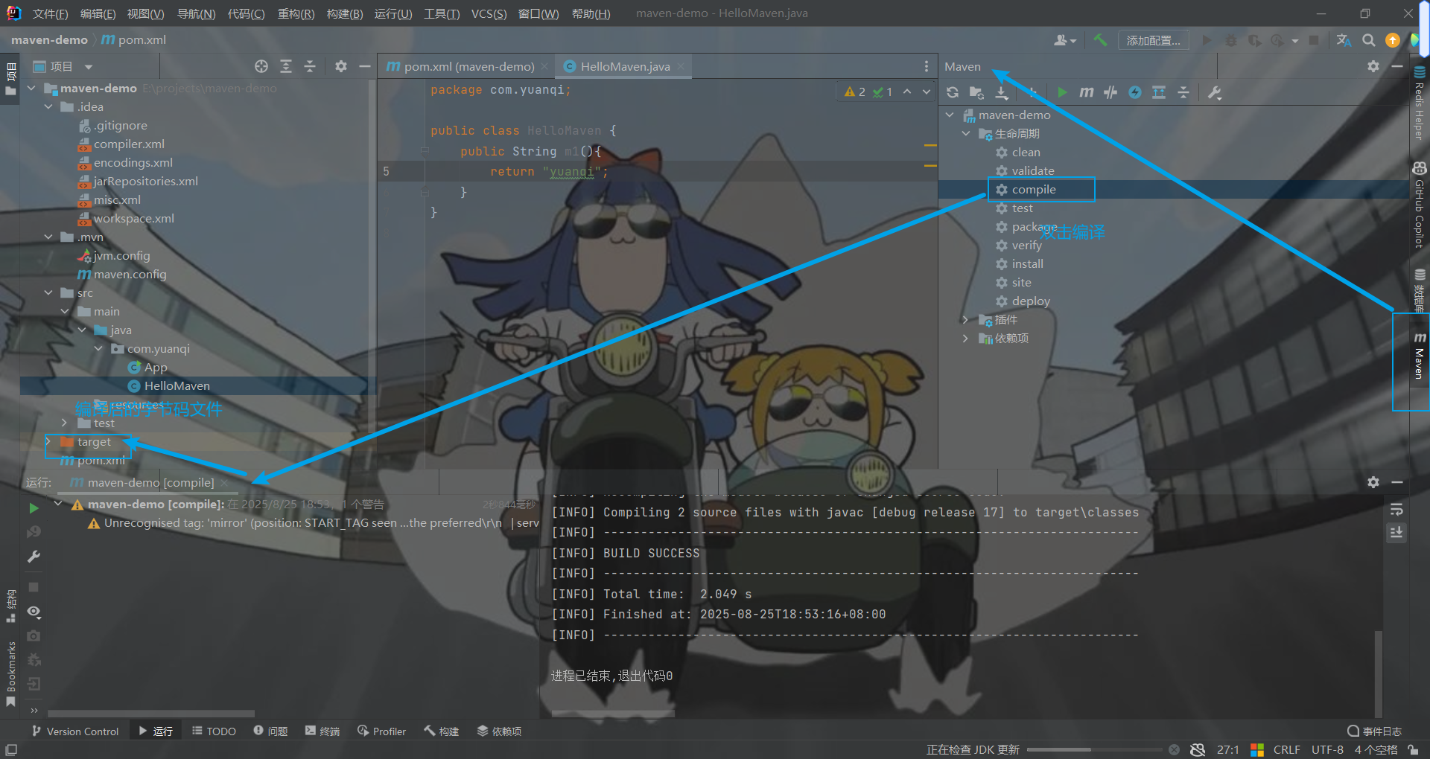This screenshot has width=1430, height=759.
Task: Go to next highlighted problem arrow
Action: 927,92
